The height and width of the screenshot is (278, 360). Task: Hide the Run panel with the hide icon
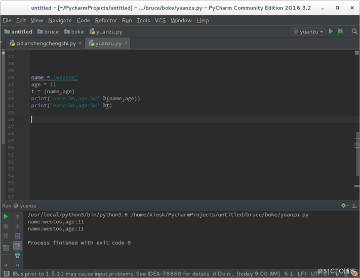(355, 206)
